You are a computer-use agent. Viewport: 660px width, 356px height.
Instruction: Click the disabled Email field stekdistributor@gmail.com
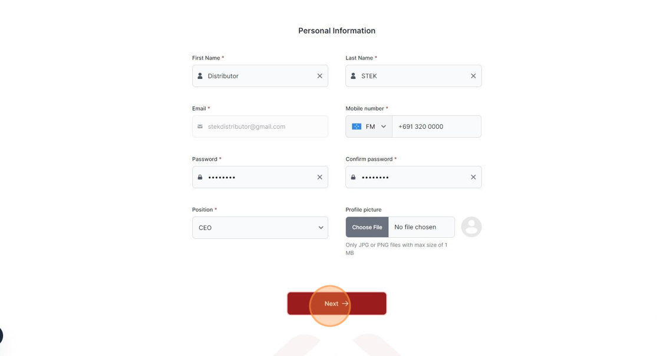pos(260,127)
